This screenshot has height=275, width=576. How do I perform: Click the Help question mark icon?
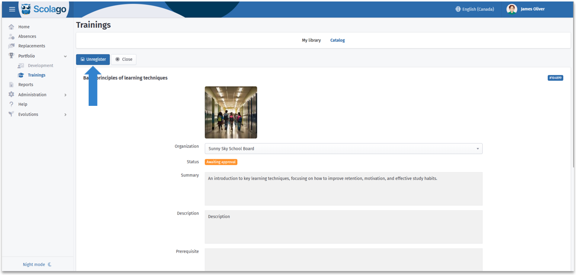coord(11,104)
